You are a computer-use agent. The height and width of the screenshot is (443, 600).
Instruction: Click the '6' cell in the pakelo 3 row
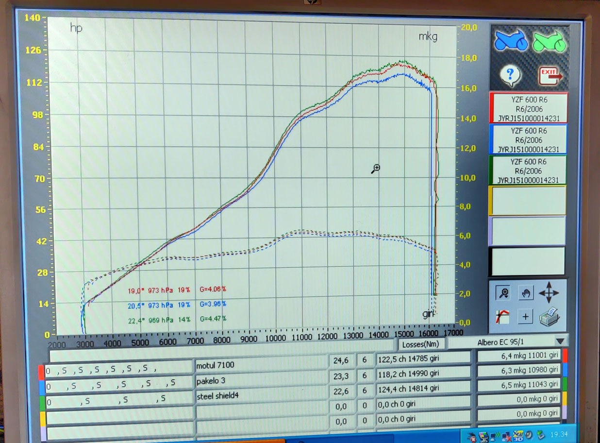365,375
